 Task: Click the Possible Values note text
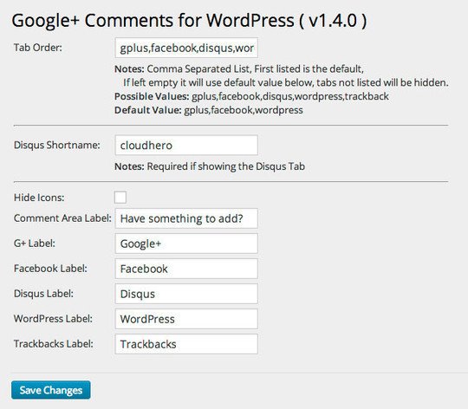pos(251,96)
